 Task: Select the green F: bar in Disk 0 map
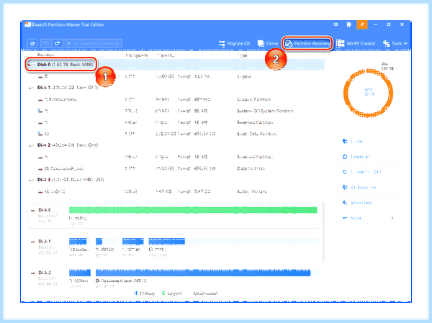[193, 210]
